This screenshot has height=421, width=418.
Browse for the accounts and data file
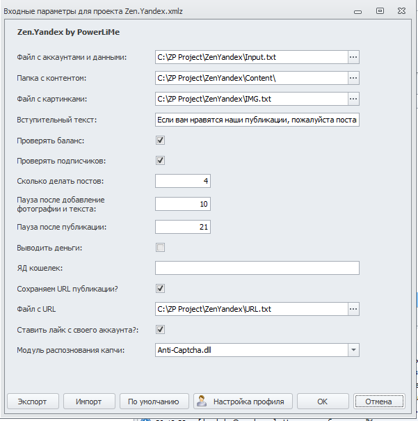pyautogui.click(x=353, y=57)
